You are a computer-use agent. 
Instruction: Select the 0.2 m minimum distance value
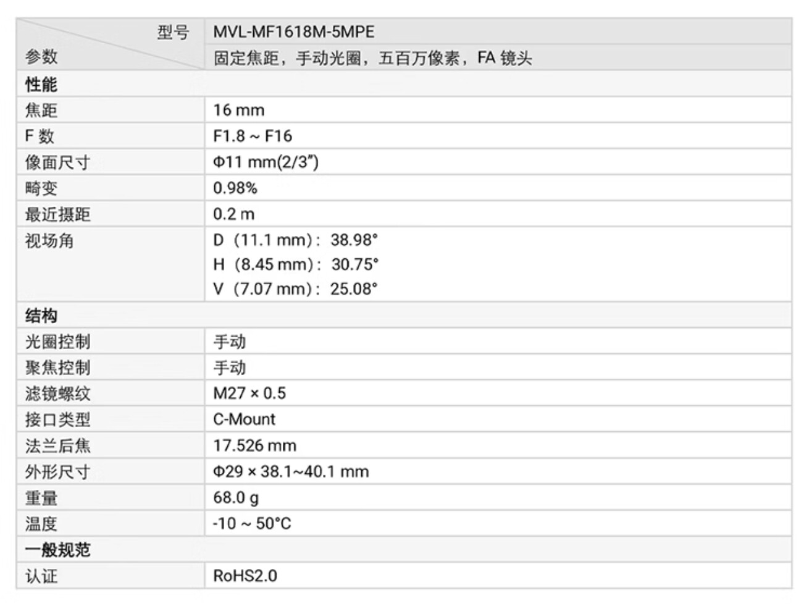tap(233, 214)
